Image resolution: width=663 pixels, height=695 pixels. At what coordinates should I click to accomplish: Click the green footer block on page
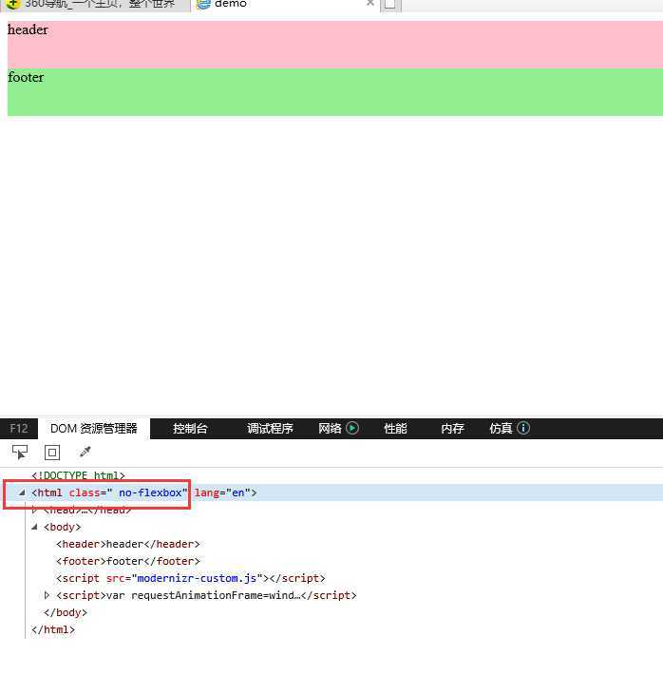pyautogui.click(x=335, y=92)
